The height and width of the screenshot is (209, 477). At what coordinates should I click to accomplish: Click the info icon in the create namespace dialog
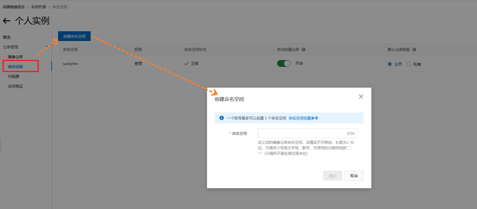click(x=221, y=118)
